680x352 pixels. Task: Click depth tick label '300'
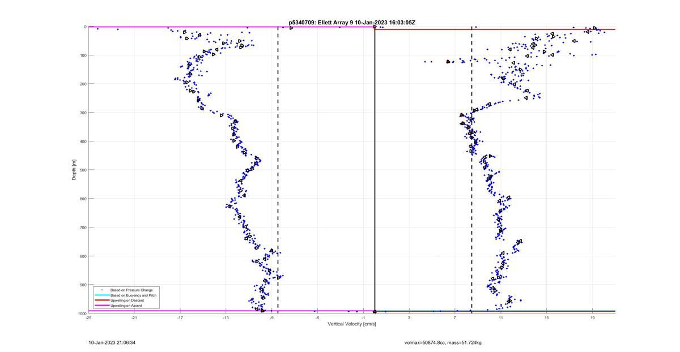[83, 113]
